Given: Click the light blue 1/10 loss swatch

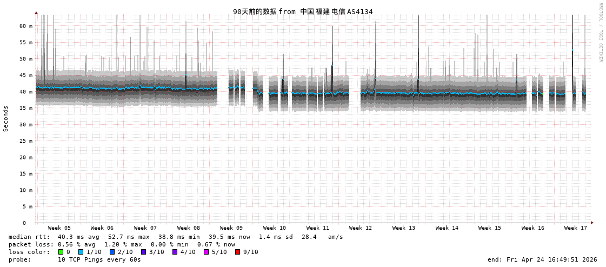Looking at the screenshot, I should pyautogui.click(x=81, y=252).
